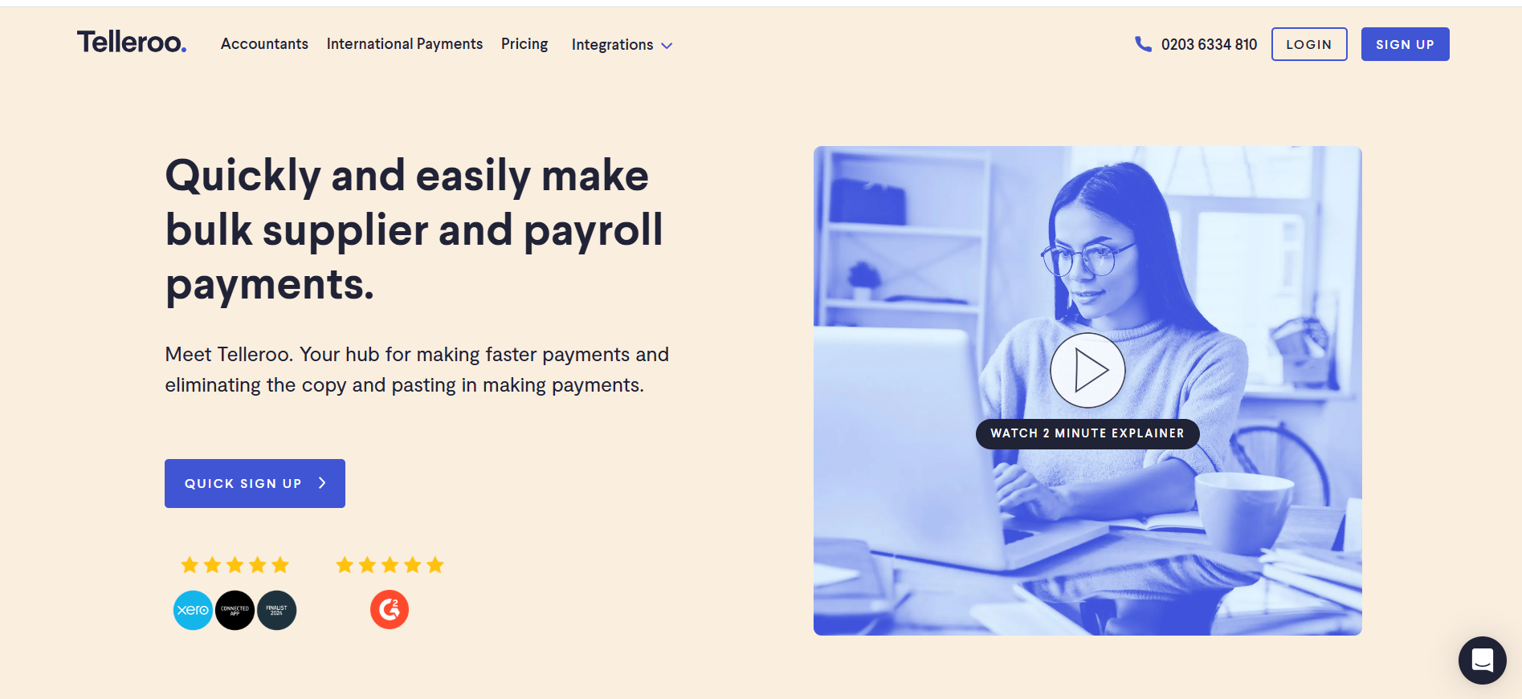
Task: Click Watch 2 Minute Explainer label
Action: pyautogui.click(x=1087, y=433)
